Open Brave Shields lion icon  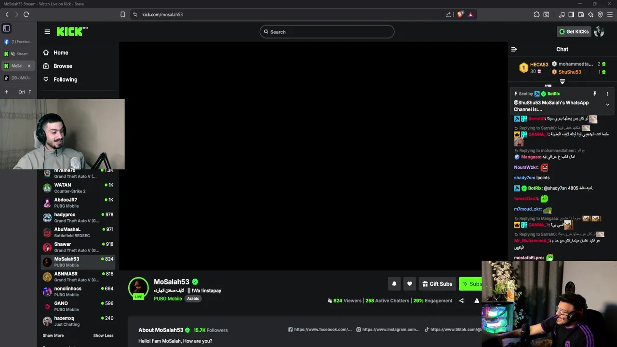click(460, 14)
